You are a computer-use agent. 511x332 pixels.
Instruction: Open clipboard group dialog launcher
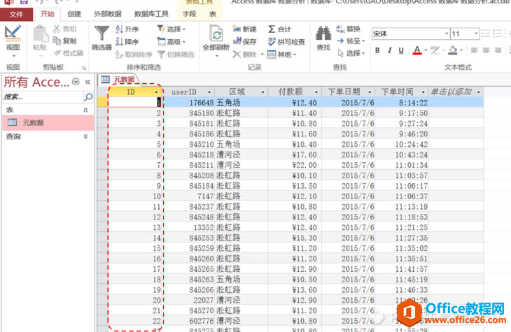click(84, 68)
